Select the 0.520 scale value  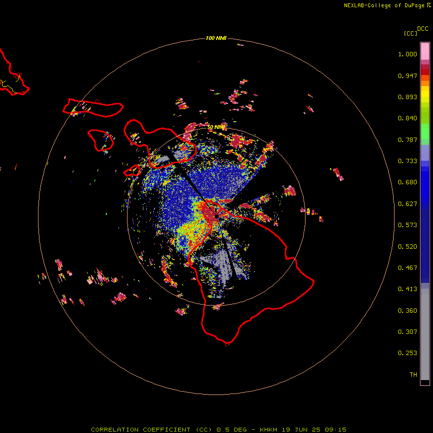coord(408,247)
